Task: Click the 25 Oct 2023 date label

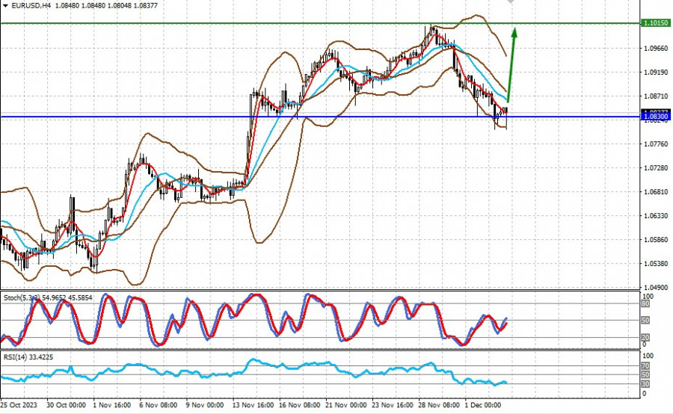Action: coord(19,405)
